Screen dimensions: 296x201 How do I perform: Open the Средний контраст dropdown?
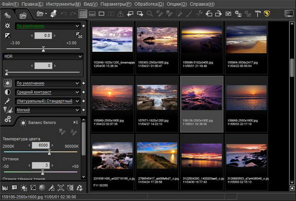coord(48,92)
